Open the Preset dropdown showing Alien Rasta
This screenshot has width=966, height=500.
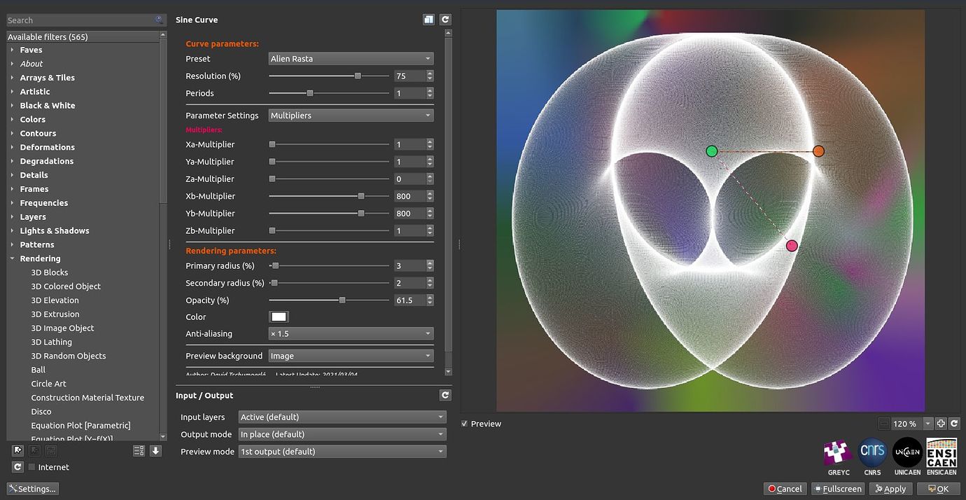click(x=351, y=58)
